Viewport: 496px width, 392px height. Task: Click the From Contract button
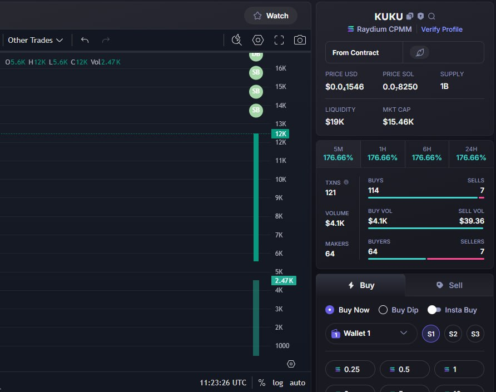[364, 52]
